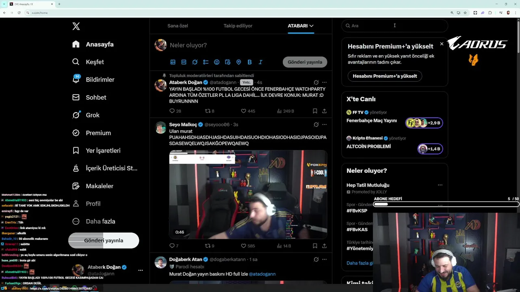The width and height of the screenshot is (520, 292).
Task: Open Makaleler in the sidebar
Action: click(x=93, y=186)
